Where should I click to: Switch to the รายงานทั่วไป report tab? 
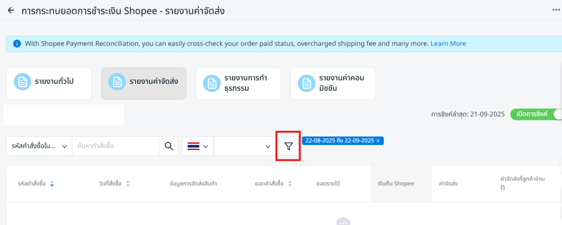(49, 83)
